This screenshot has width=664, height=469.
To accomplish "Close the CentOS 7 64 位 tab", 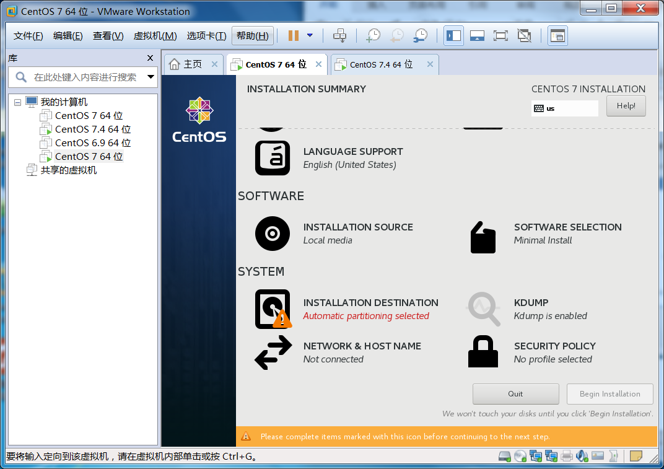I will pos(319,64).
